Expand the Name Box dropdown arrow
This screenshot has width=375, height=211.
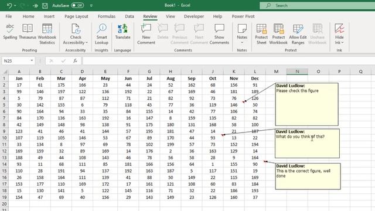click(32, 61)
